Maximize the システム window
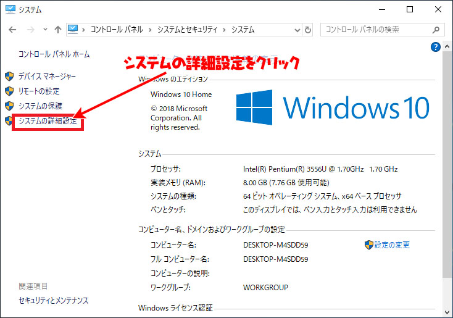The width and height of the screenshot is (453, 318). point(410,9)
